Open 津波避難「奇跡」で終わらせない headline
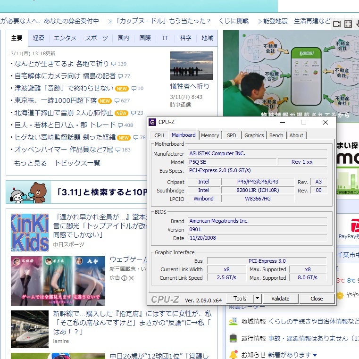The width and height of the screenshot is (359, 359). click(x=64, y=88)
